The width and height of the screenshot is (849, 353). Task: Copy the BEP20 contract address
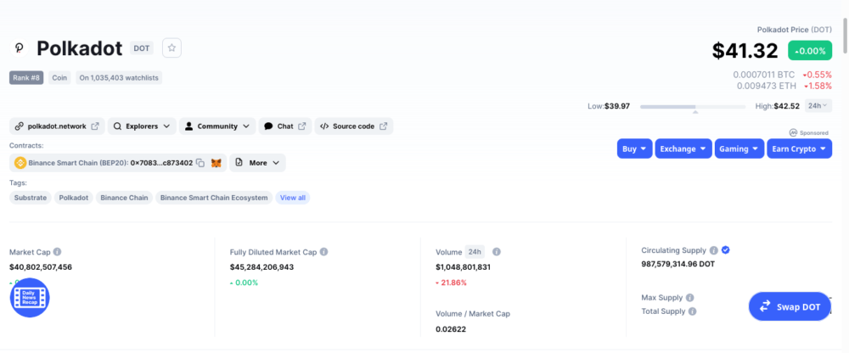tap(200, 163)
